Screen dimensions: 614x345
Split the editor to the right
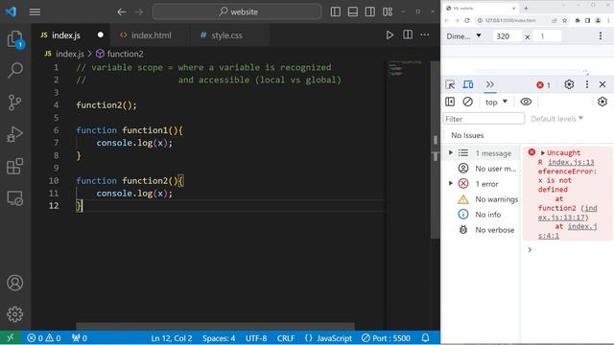pyautogui.click(x=408, y=34)
